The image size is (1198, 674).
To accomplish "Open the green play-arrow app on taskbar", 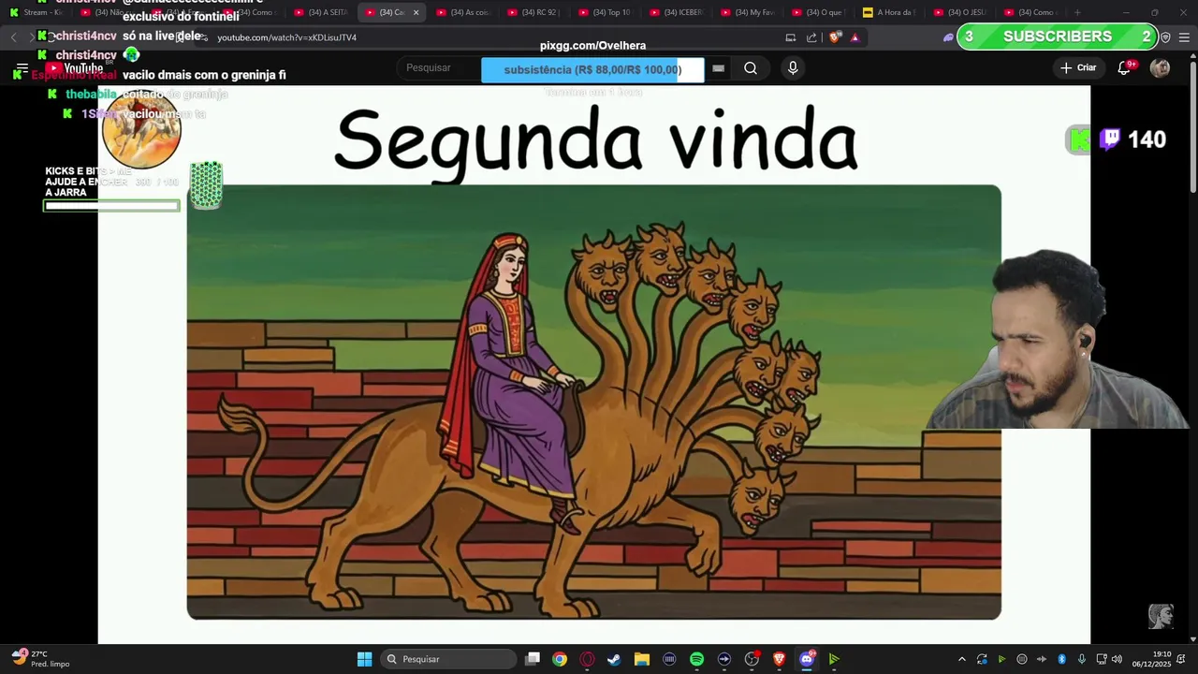I will tap(834, 659).
